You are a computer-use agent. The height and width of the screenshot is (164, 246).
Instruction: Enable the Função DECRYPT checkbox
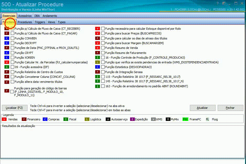point(12,43)
